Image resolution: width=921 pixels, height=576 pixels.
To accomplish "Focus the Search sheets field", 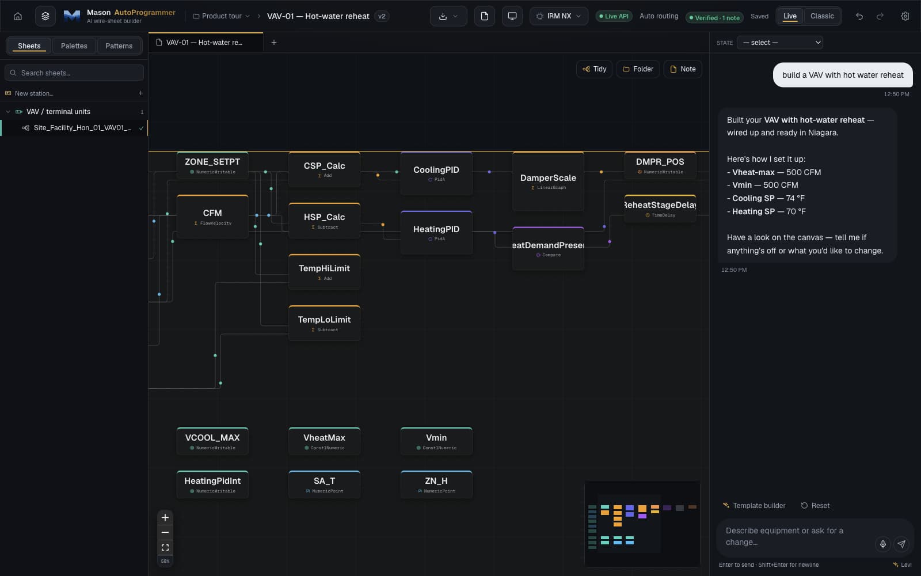I will (x=74, y=73).
